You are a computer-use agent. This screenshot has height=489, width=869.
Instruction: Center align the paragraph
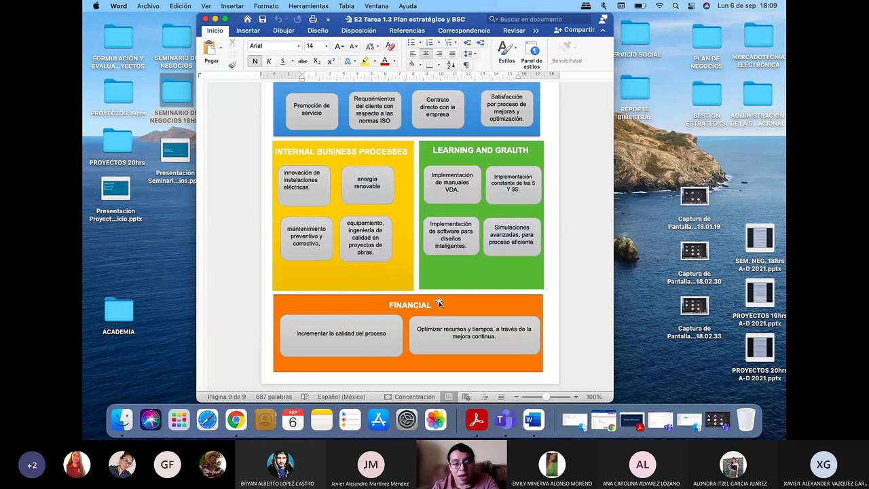426,54
